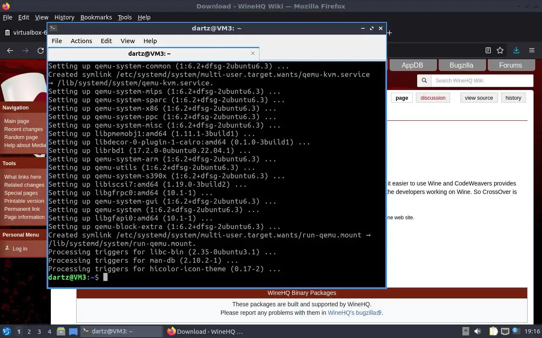Click the Log in user icon

pos(7,248)
